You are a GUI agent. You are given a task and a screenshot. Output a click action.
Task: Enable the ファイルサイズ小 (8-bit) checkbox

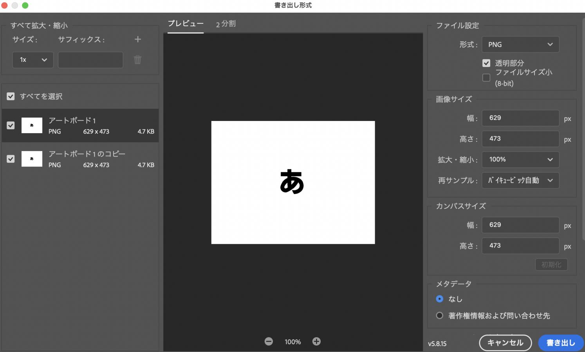[486, 78]
